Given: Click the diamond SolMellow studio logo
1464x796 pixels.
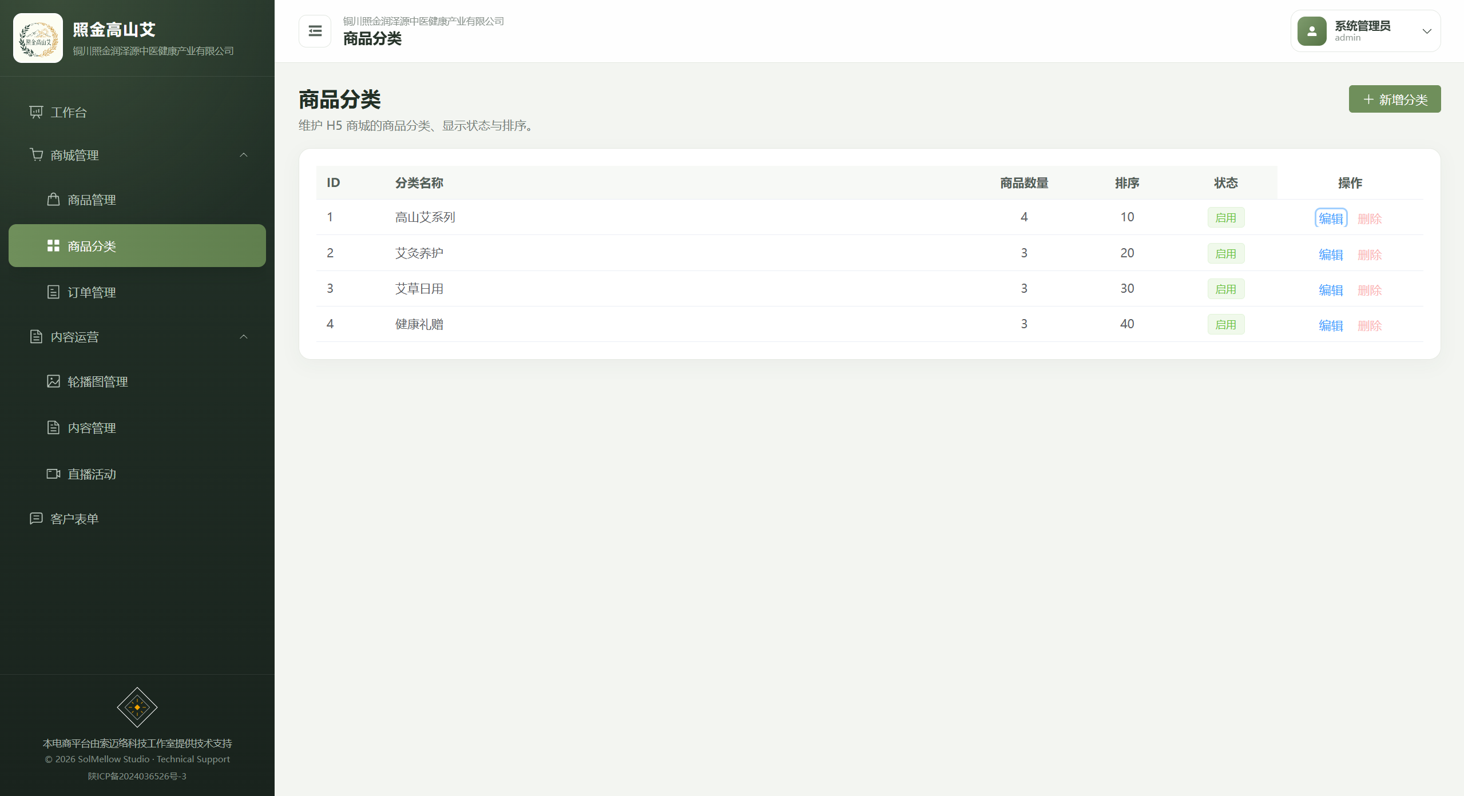Looking at the screenshot, I should pyautogui.click(x=137, y=707).
